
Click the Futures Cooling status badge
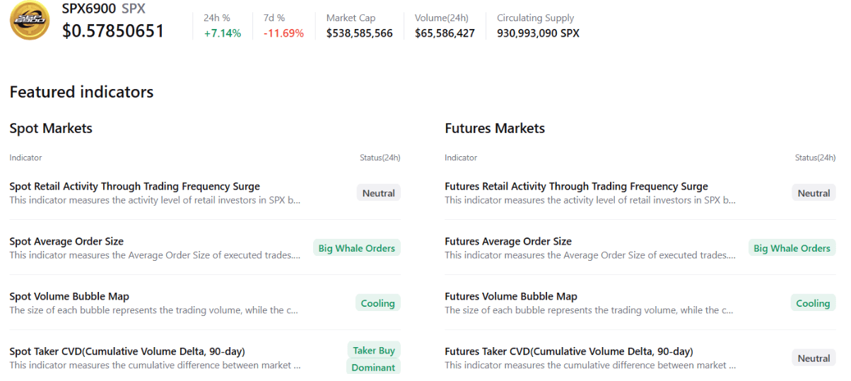pyautogui.click(x=813, y=303)
